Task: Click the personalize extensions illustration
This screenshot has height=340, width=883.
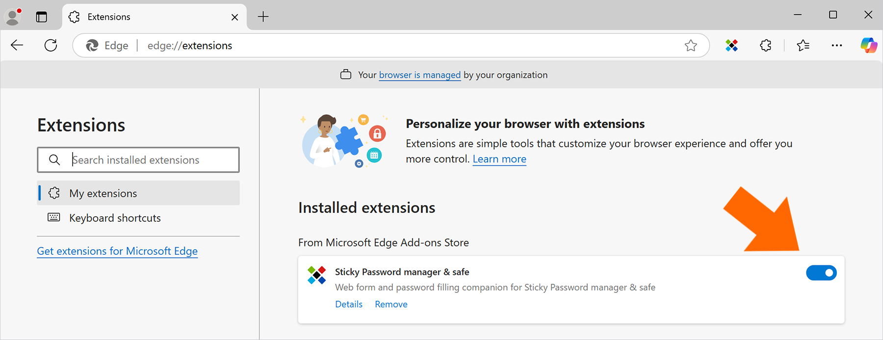Action: click(x=344, y=141)
